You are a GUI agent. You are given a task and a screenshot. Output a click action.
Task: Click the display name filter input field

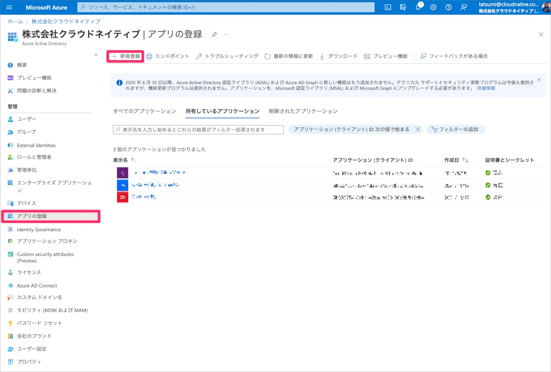[198, 130]
